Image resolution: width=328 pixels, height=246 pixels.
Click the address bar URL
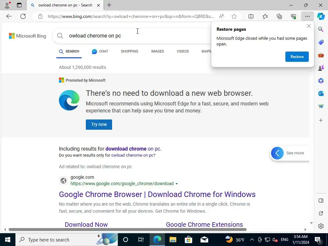131,16
